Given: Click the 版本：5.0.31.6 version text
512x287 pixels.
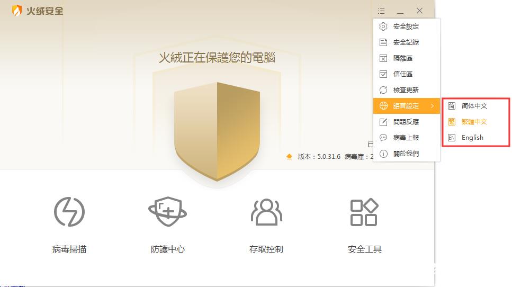Looking at the screenshot, I should tap(319, 157).
